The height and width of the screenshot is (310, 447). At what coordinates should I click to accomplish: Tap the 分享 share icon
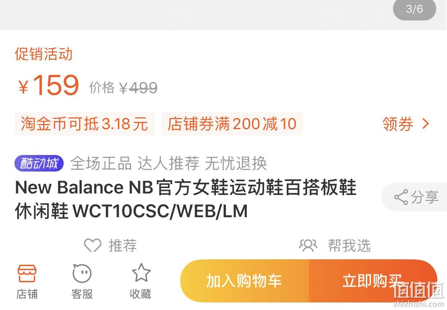click(x=401, y=197)
